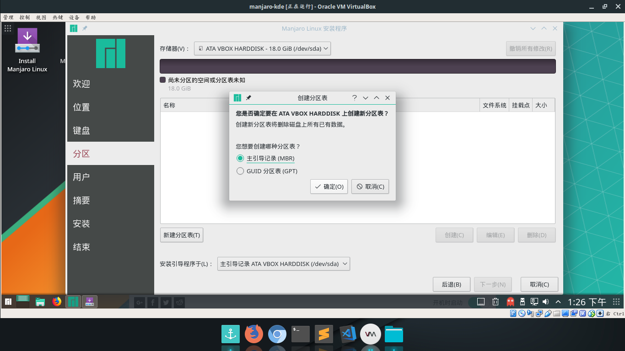Open the VirtualBox 帮助 menu
The width and height of the screenshot is (625, 351).
tap(91, 17)
